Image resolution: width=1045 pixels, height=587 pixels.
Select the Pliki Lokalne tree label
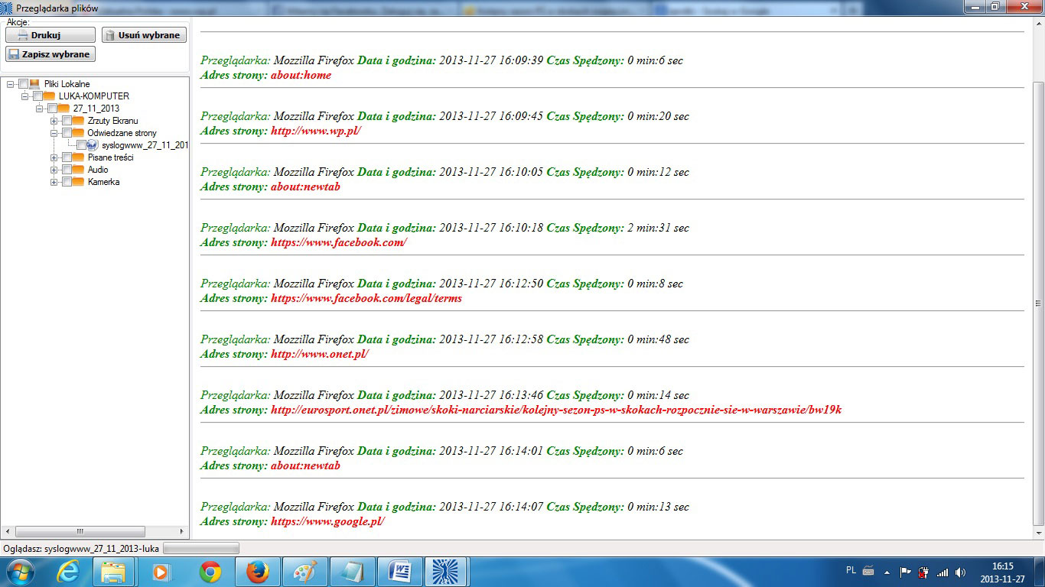tap(67, 84)
